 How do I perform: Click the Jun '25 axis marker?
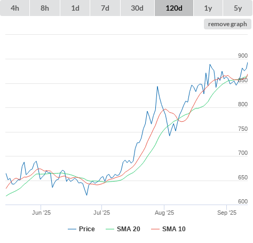coord(41,213)
